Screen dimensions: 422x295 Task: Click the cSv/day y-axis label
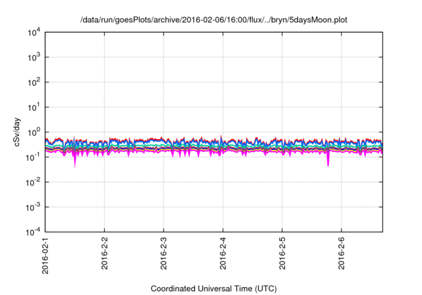pos(17,132)
